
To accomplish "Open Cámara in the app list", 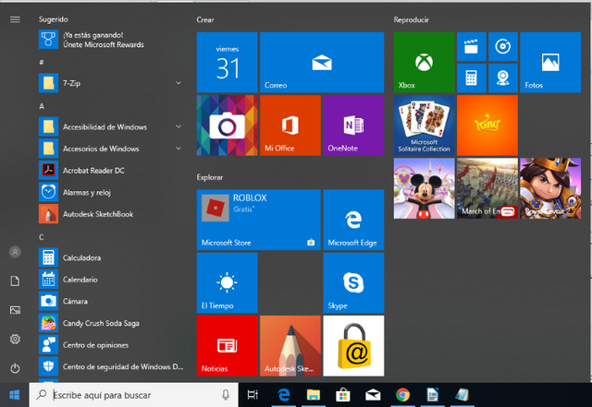I will click(x=111, y=302).
